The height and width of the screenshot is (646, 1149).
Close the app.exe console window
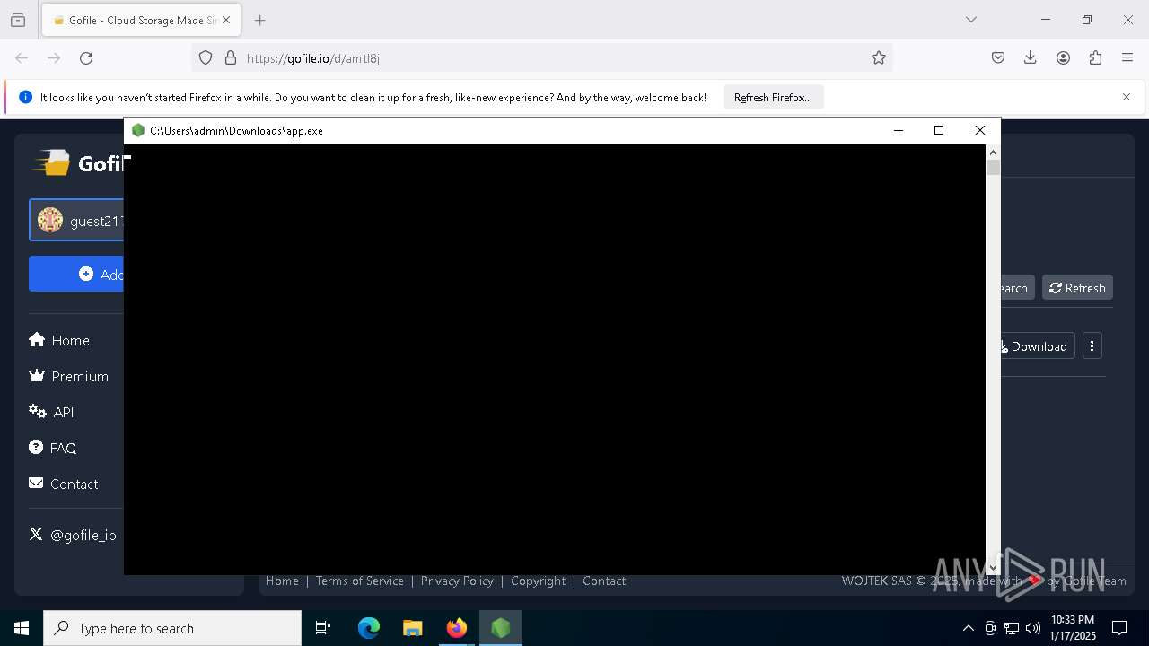pyautogui.click(x=980, y=130)
